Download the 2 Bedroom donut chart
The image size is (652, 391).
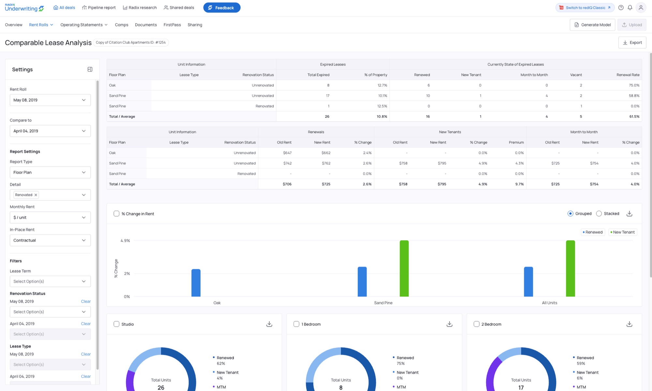pyautogui.click(x=630, y=324)
